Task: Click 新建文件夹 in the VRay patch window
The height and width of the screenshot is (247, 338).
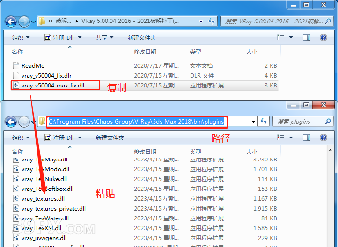Action: pyautogui.click(x=142, y=38)
